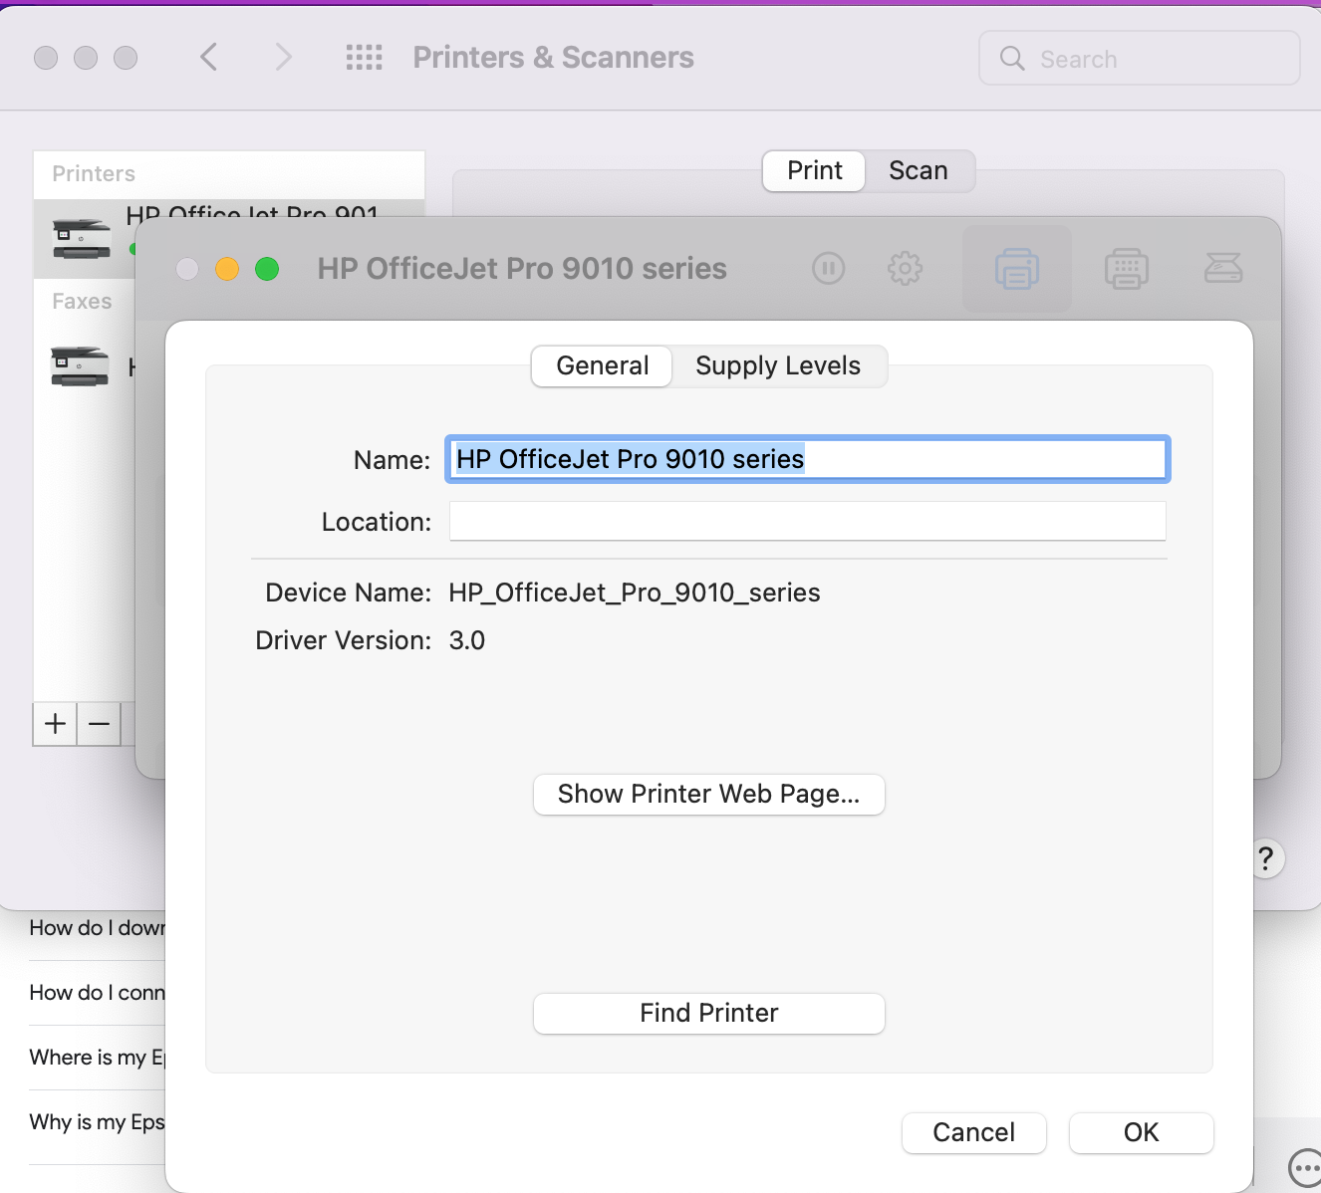Screen dimensions: 1321x1193
Task: Click the Driver Version value 3.0
Action: [467, 640]
